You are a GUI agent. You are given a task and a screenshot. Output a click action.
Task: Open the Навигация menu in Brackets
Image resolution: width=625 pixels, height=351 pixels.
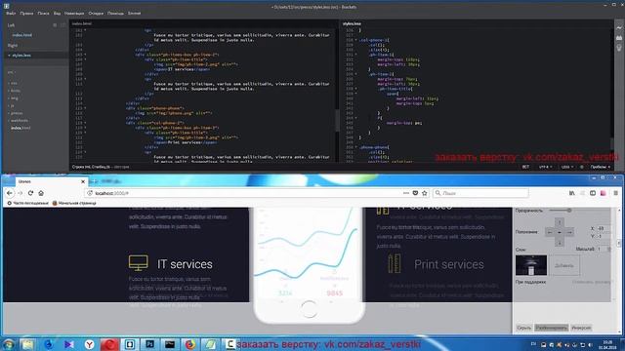(74, 13)
